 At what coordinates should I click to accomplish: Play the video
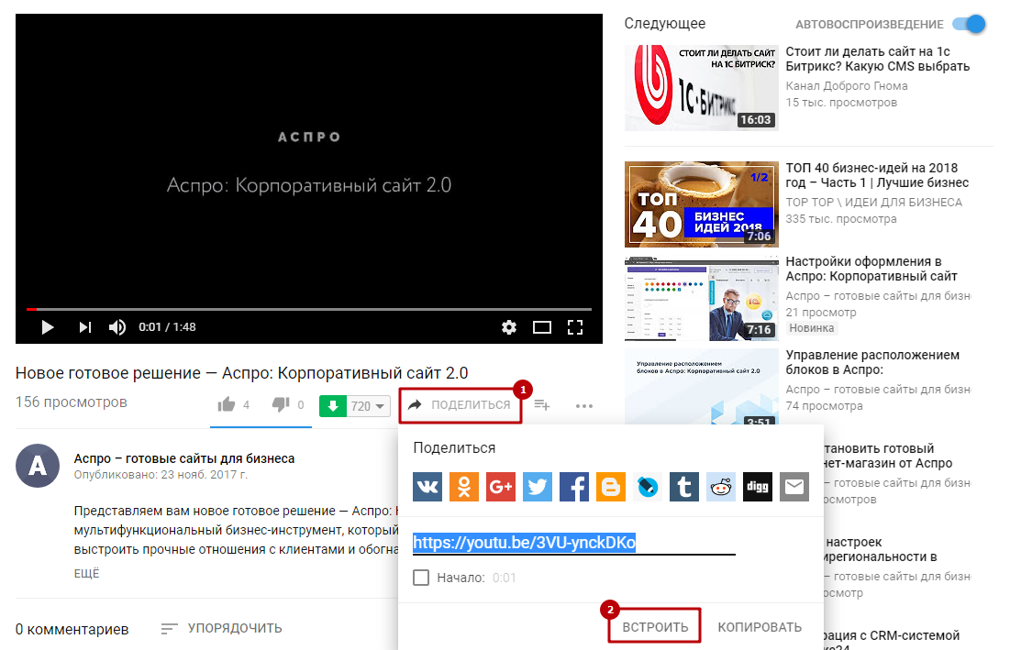pyautogui.click(x=47, y=327)
